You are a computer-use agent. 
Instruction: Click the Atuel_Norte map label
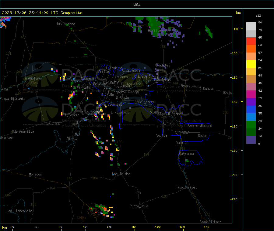pyautogui.click(x=145, y=102)
